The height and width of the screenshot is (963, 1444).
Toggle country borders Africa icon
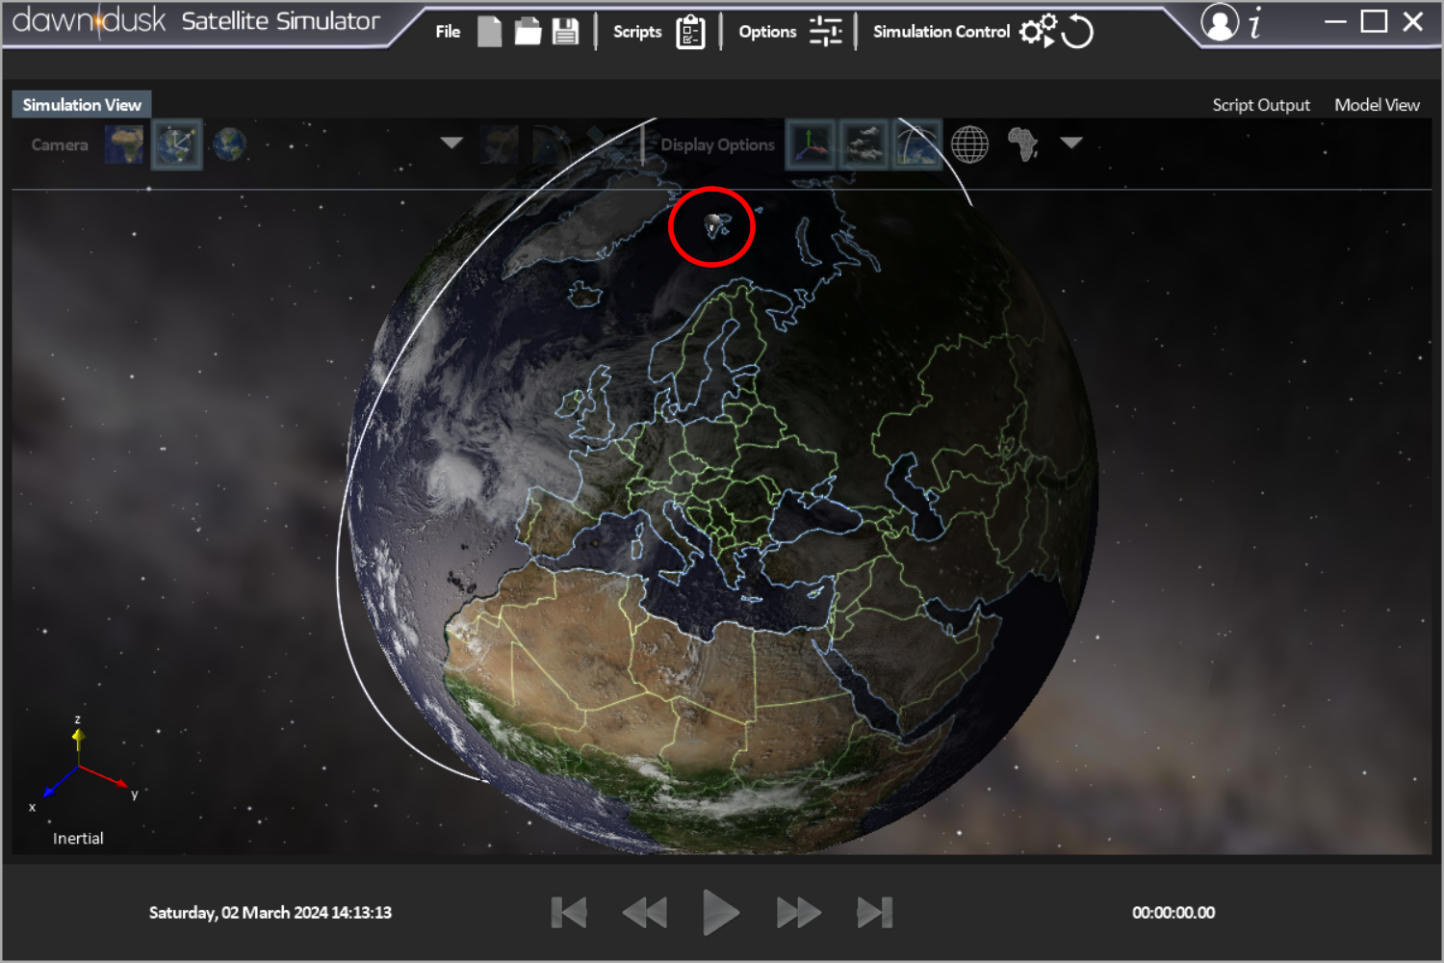(x=1022, y=144)
